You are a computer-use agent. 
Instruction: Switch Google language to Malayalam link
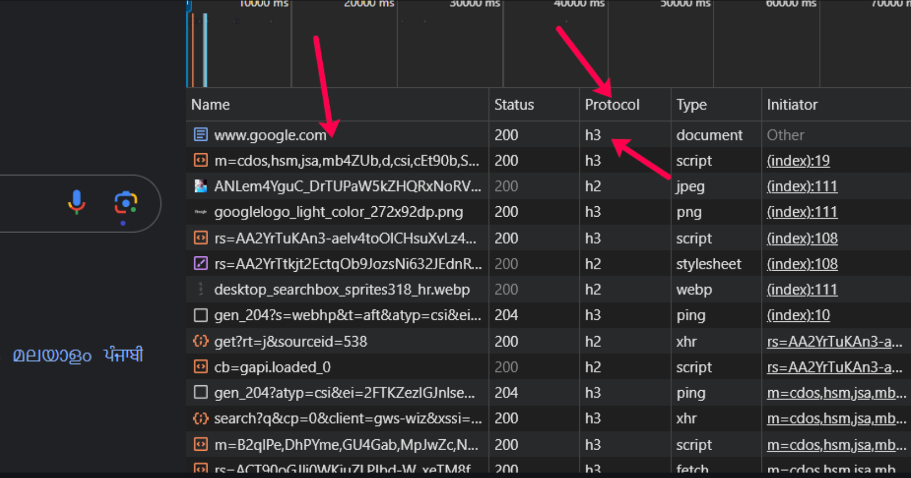[x=52, y=355]
